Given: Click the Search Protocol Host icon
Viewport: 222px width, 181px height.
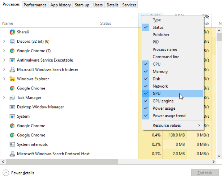Looking at the screenshot, I should [x=12, y=154].
